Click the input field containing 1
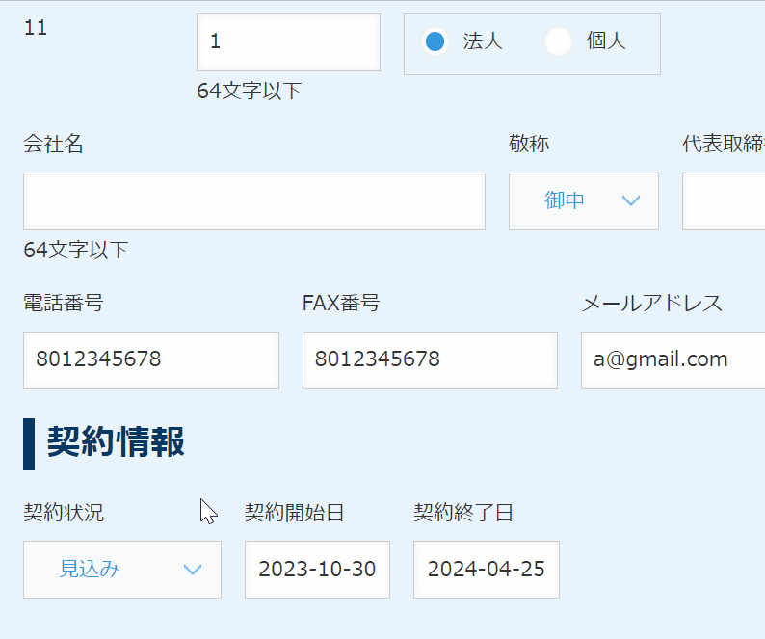The height and width of the screenshot is (639, 765). tap(288, 42)
